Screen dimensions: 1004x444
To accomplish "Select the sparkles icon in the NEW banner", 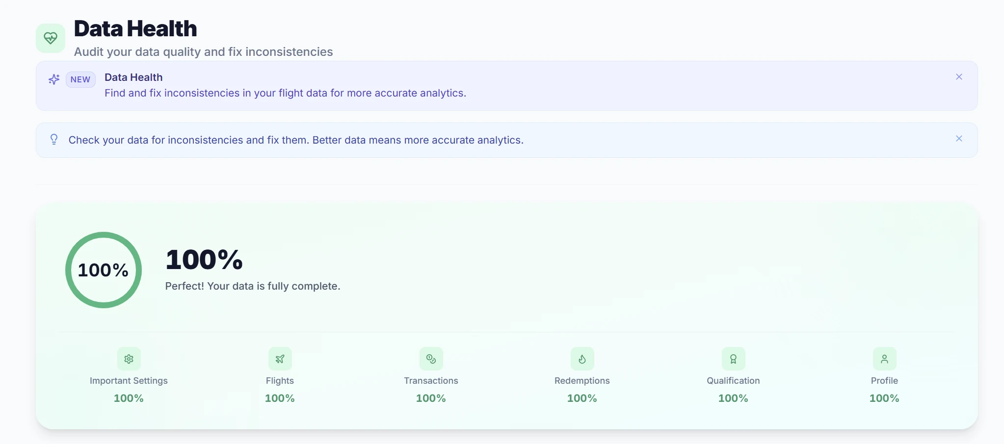I will [54, 79].
